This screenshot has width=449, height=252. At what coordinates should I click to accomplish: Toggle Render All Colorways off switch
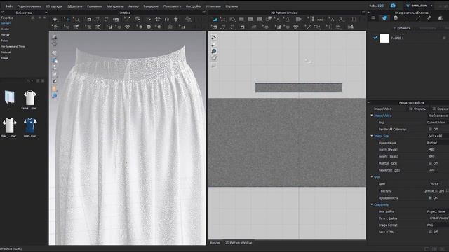431,129
